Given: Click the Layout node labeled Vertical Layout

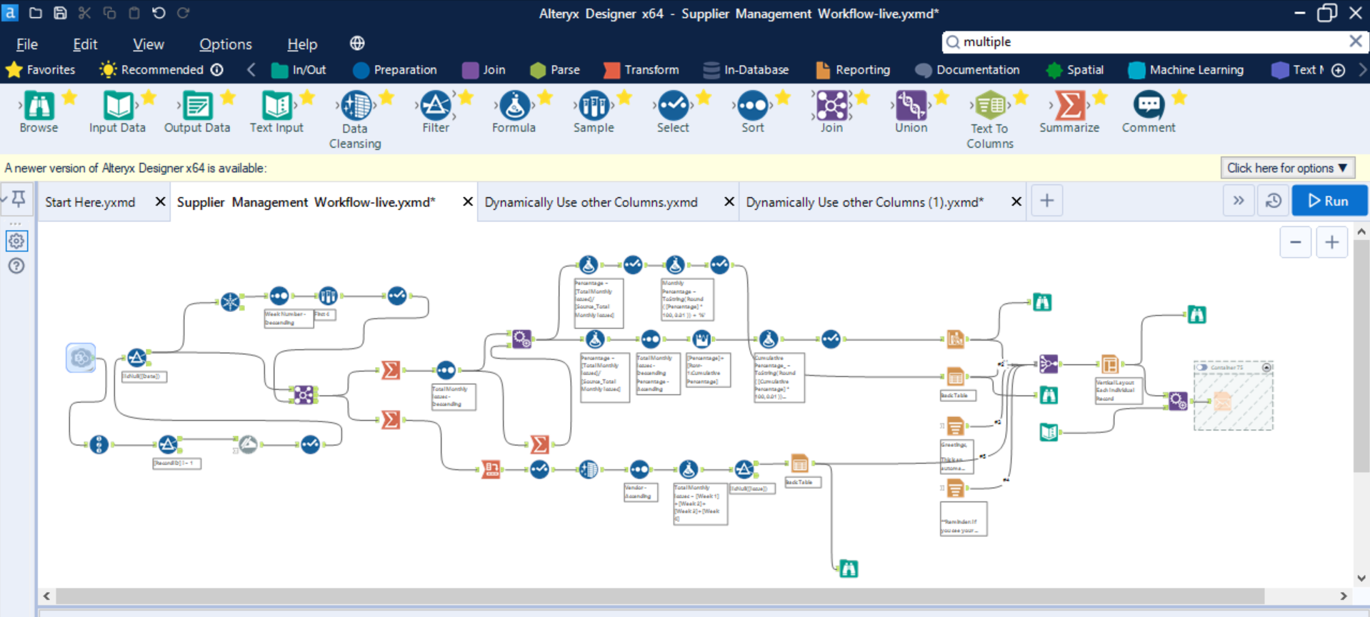Looking at the screenshot, I should pos(1109,364).
